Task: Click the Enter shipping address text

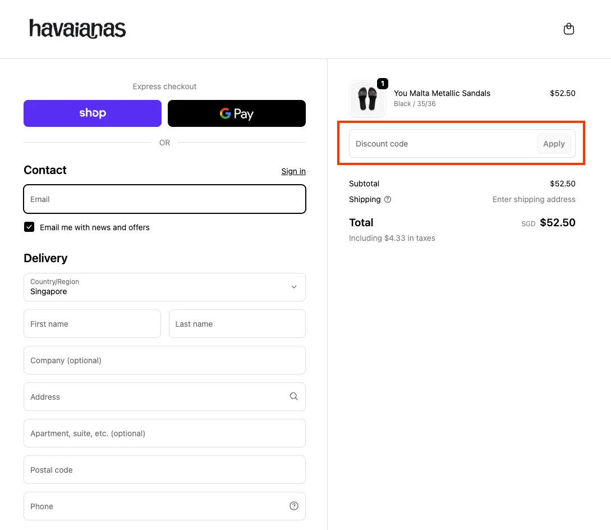Action: coord(534,199)
